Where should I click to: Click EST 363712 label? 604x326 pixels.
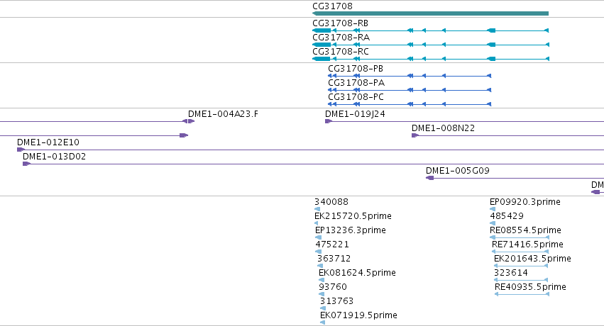coord(334,259)
